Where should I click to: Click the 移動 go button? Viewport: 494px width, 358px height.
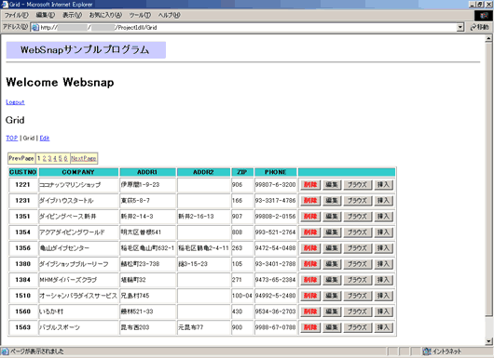(479, 27)
